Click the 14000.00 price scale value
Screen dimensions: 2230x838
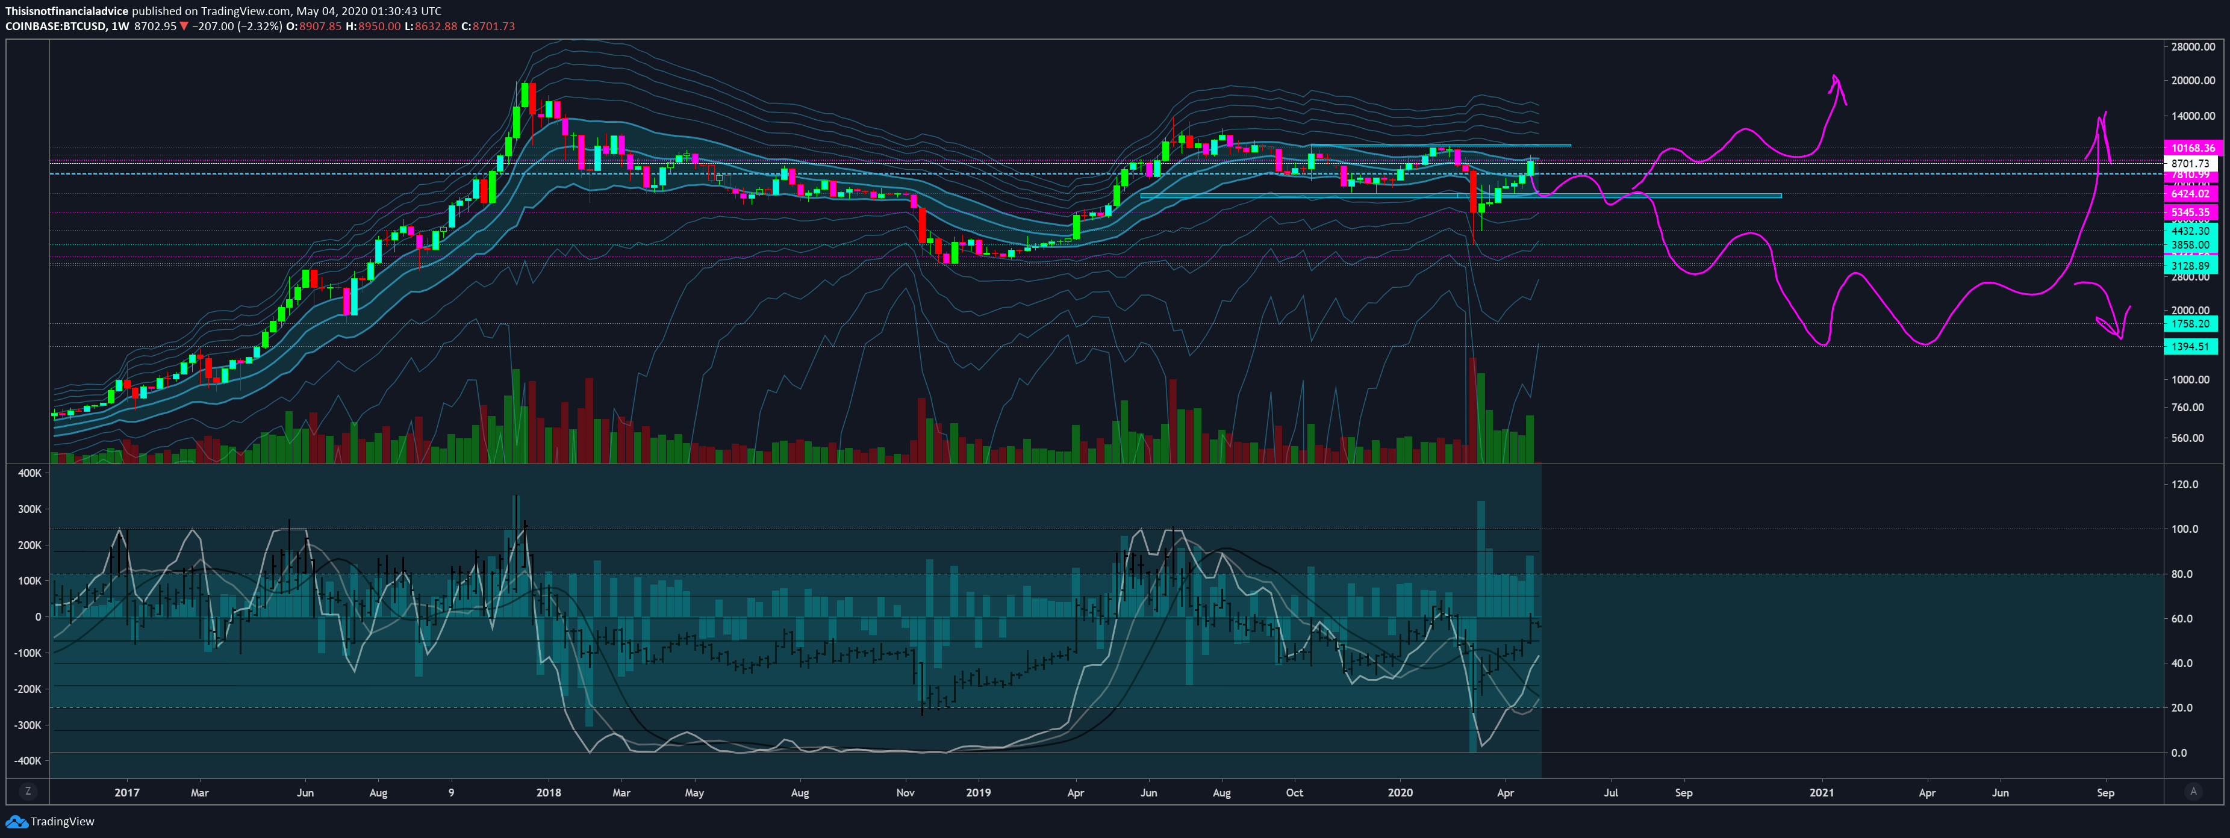2193,116
